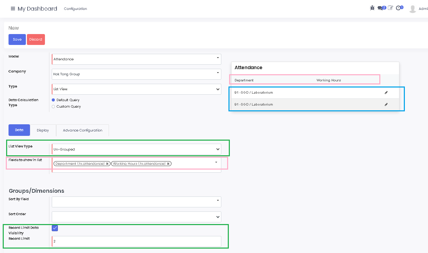
Task: Select the Custom Query radio option
Action: coord(53,107)
